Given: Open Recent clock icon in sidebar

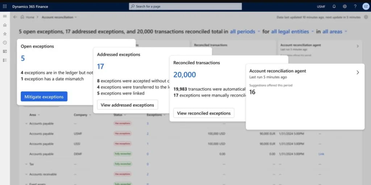Looking at the screenshot, I should pyautogui.click(x=5, y=43).
